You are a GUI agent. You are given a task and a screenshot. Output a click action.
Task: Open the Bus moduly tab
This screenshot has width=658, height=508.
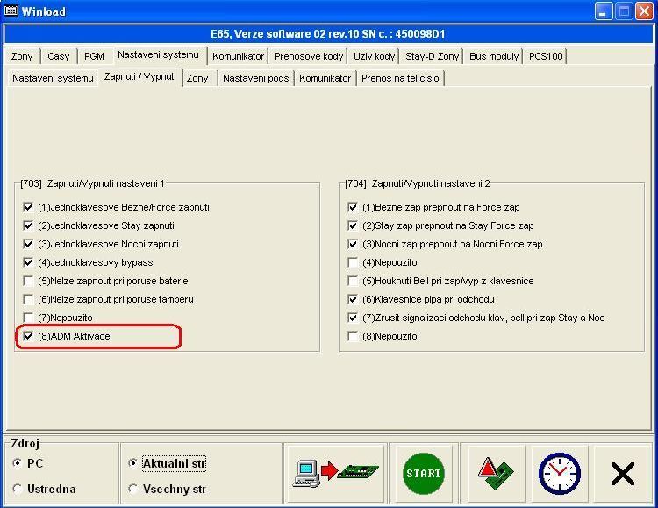(494, 56)
